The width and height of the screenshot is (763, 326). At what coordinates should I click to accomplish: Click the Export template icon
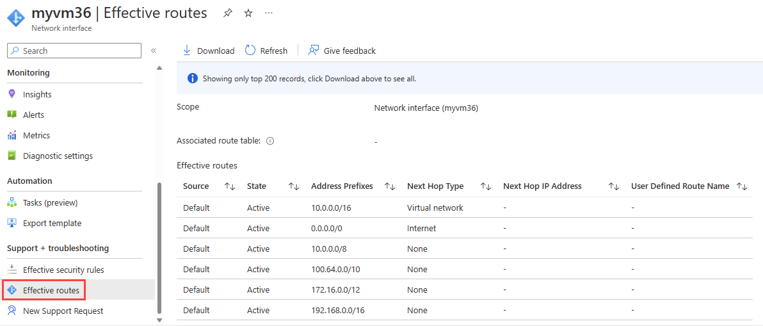pos(12,223)
